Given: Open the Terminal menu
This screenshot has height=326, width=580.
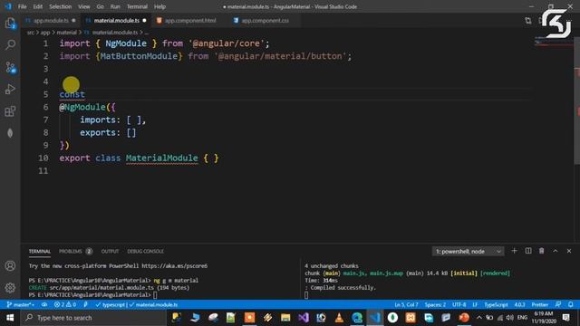Looking at the screenshot, I should pos(137,6).
